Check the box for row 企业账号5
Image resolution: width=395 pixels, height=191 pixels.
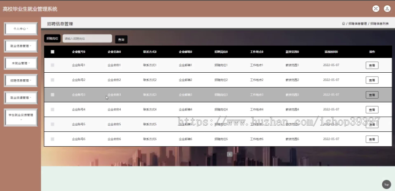pos(52,124)
